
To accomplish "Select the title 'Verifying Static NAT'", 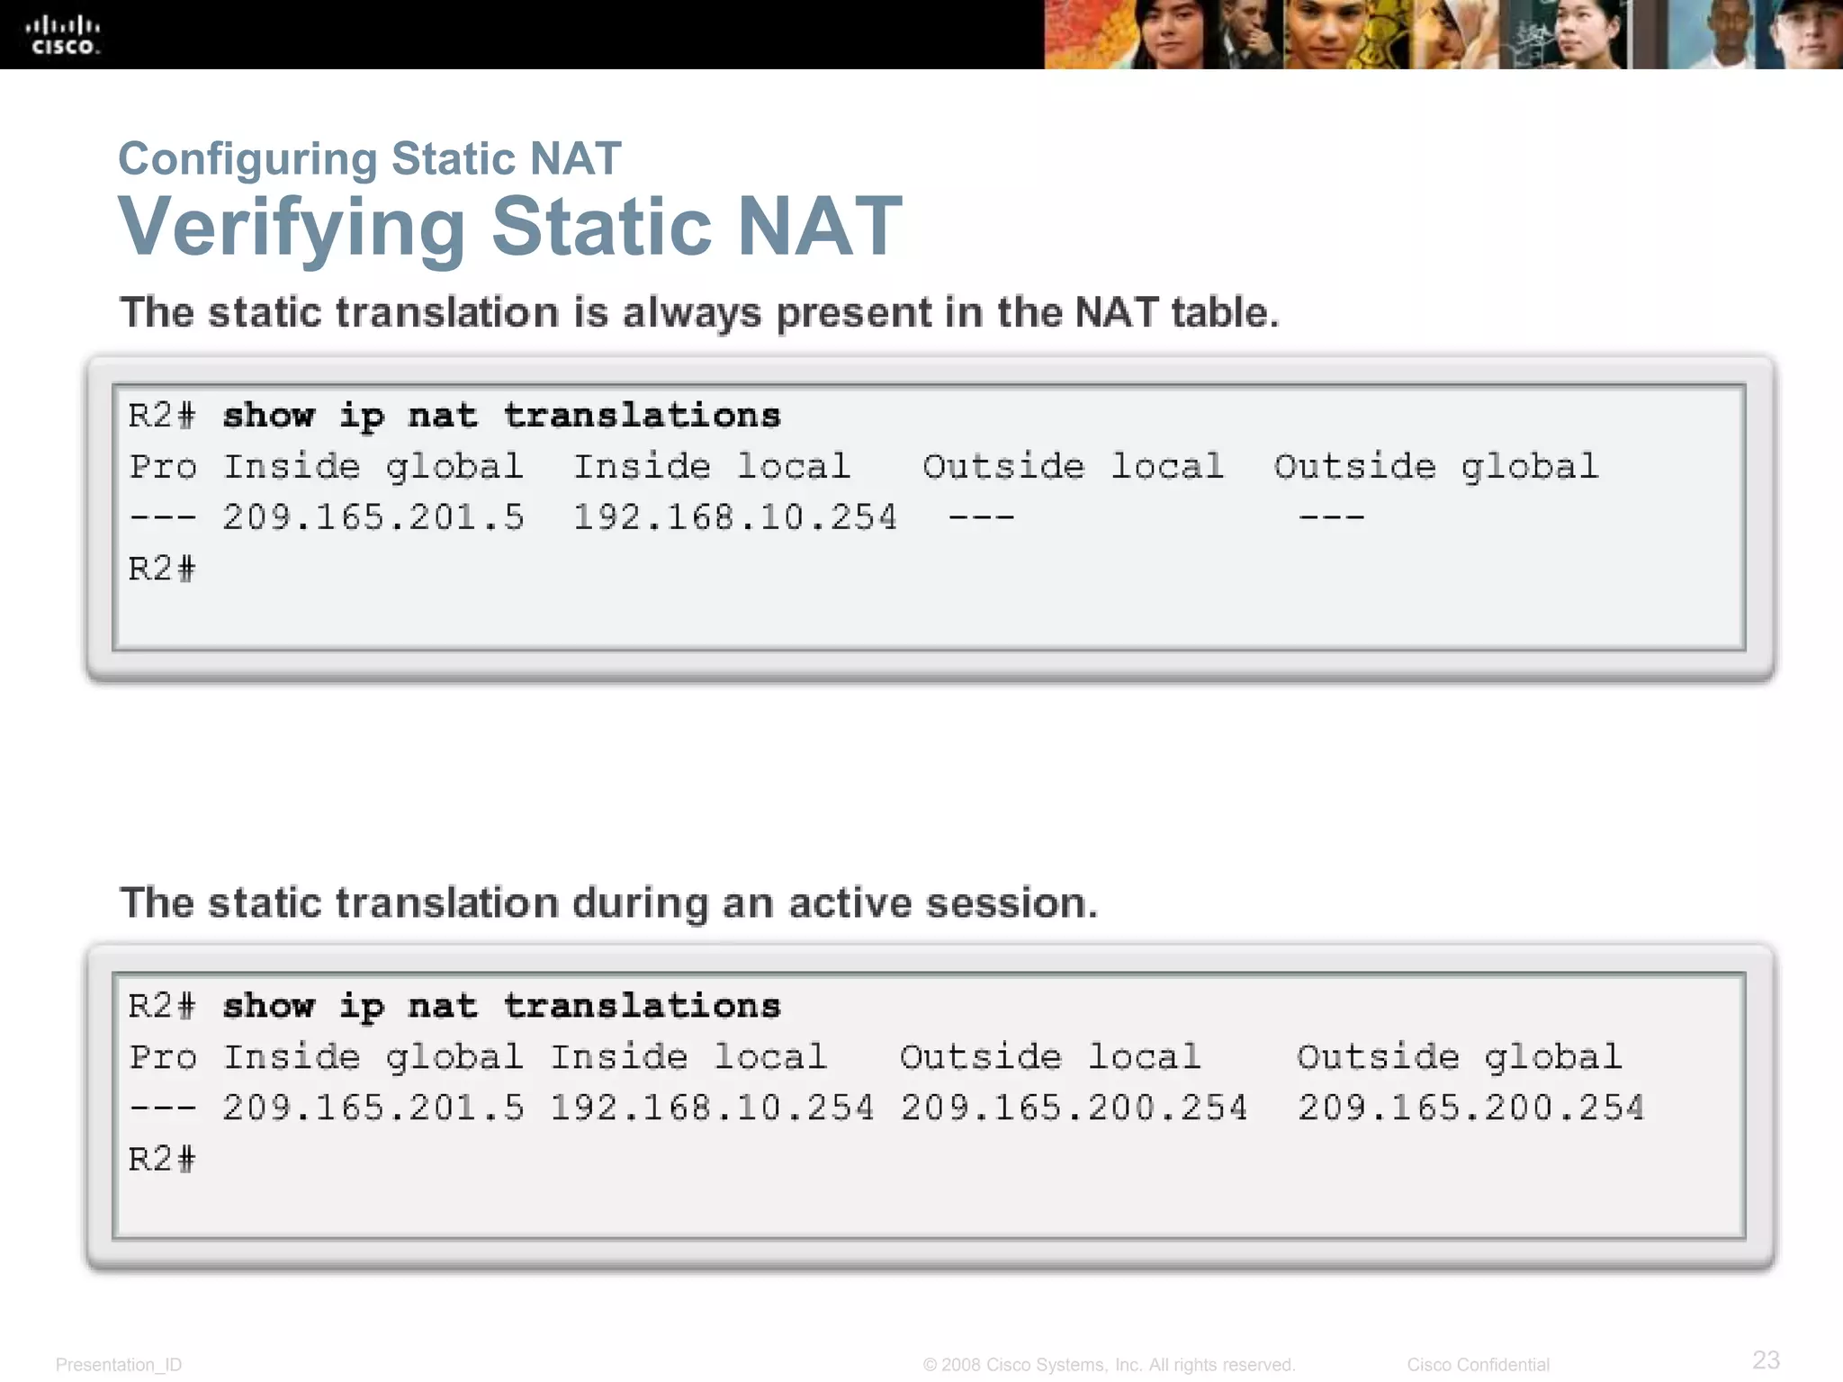I will pyautogui.click(x=510, y=226).
